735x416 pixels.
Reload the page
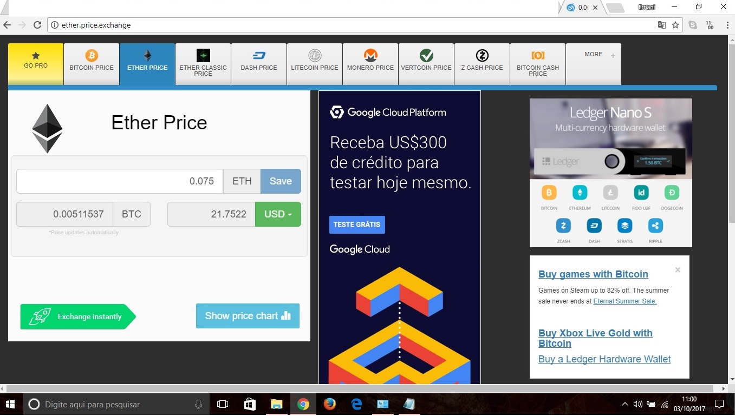point(37,25)
